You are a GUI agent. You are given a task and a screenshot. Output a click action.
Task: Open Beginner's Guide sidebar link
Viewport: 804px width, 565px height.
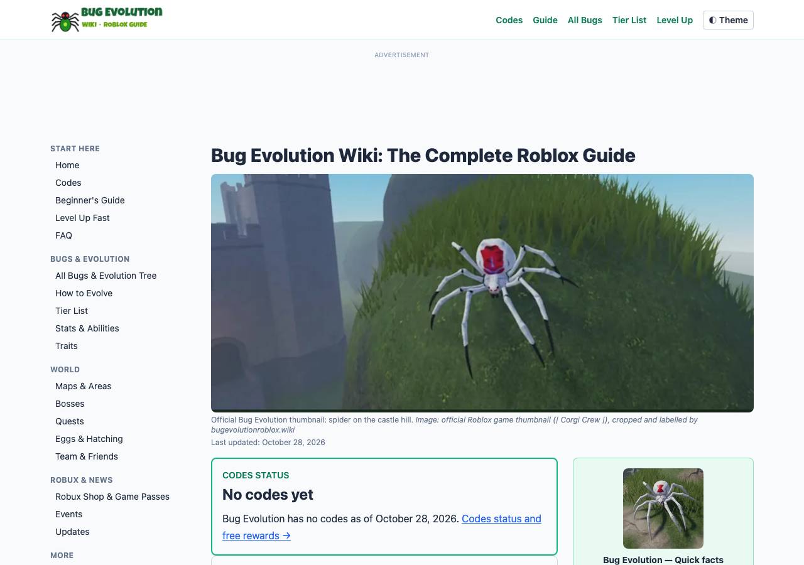(90, 200)
